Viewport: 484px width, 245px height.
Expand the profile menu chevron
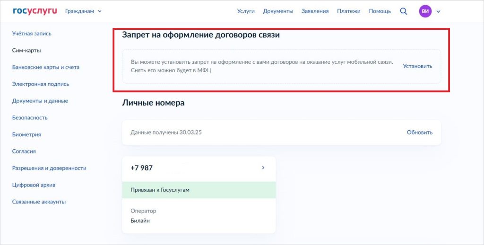(438, 11)
